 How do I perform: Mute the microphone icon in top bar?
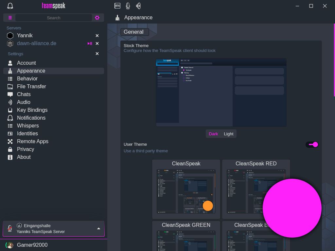point(128,6)
